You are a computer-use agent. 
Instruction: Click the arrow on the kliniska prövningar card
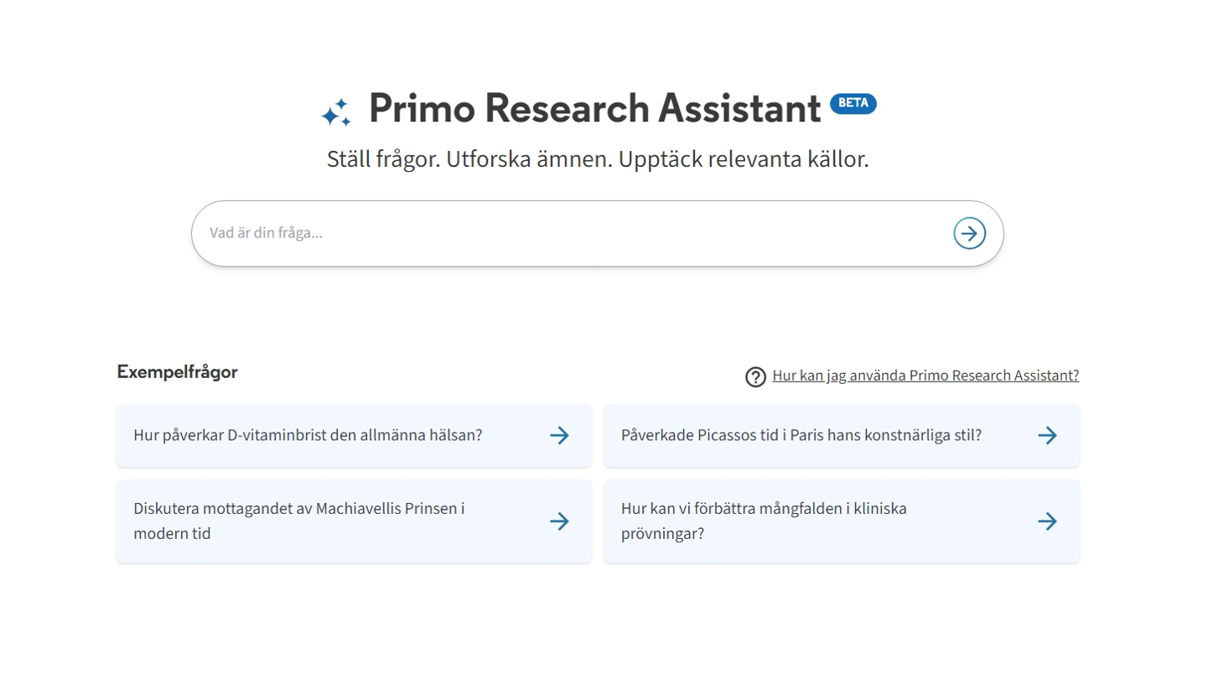[1047, 521]
